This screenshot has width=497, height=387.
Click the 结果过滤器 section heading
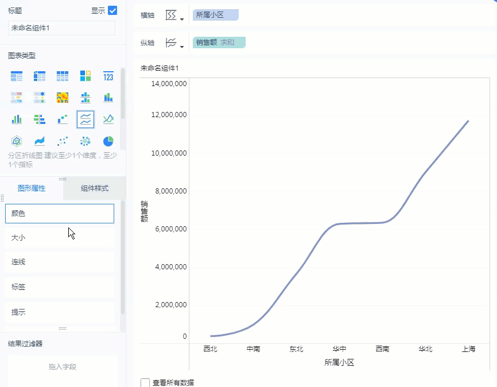(25, 344)
